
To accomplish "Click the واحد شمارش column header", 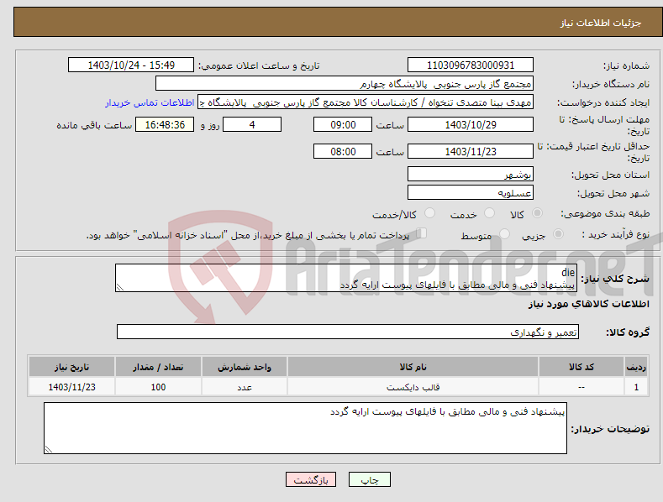I will pyautogui.click(x=245, y=367).
